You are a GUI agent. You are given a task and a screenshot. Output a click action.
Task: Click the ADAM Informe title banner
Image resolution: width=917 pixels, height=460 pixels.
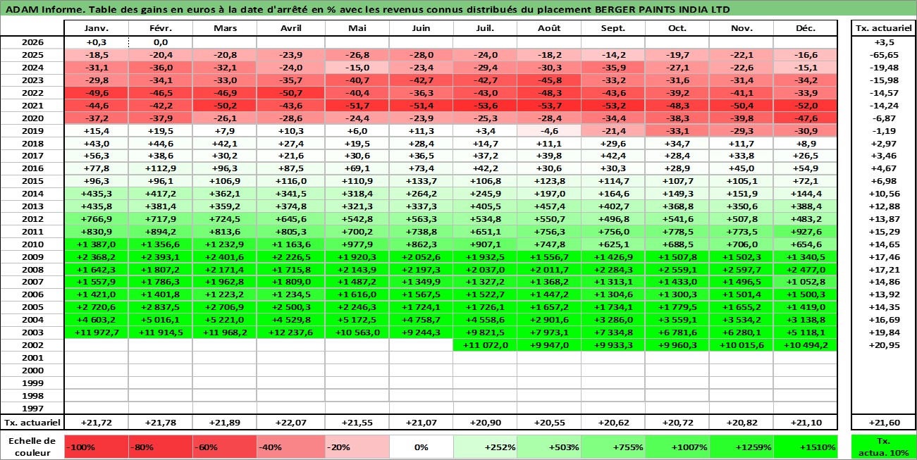(458, 9)
